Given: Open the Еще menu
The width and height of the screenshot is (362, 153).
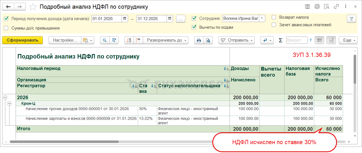Looking at the screenshot, I should 348,40.
